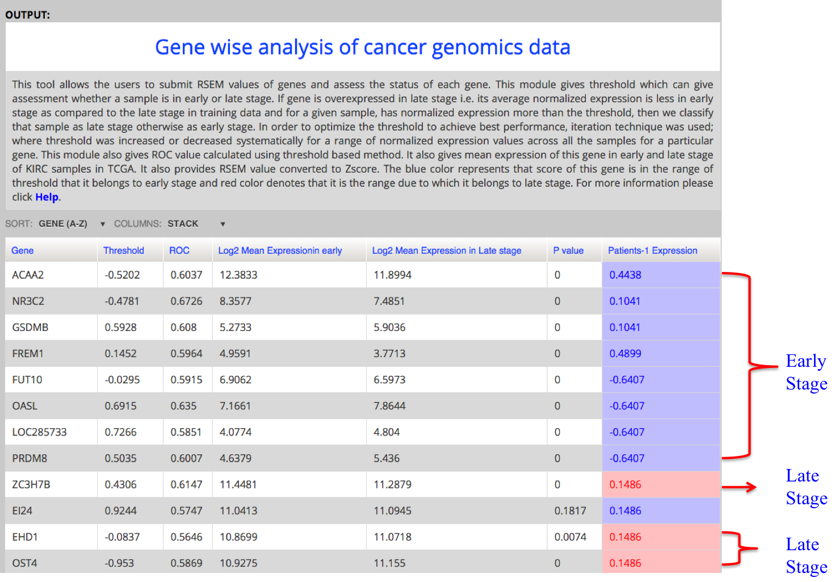Click Log2 Mean Expression in Late stage header
The image size is (839, 582).
(x=446, y=250)
